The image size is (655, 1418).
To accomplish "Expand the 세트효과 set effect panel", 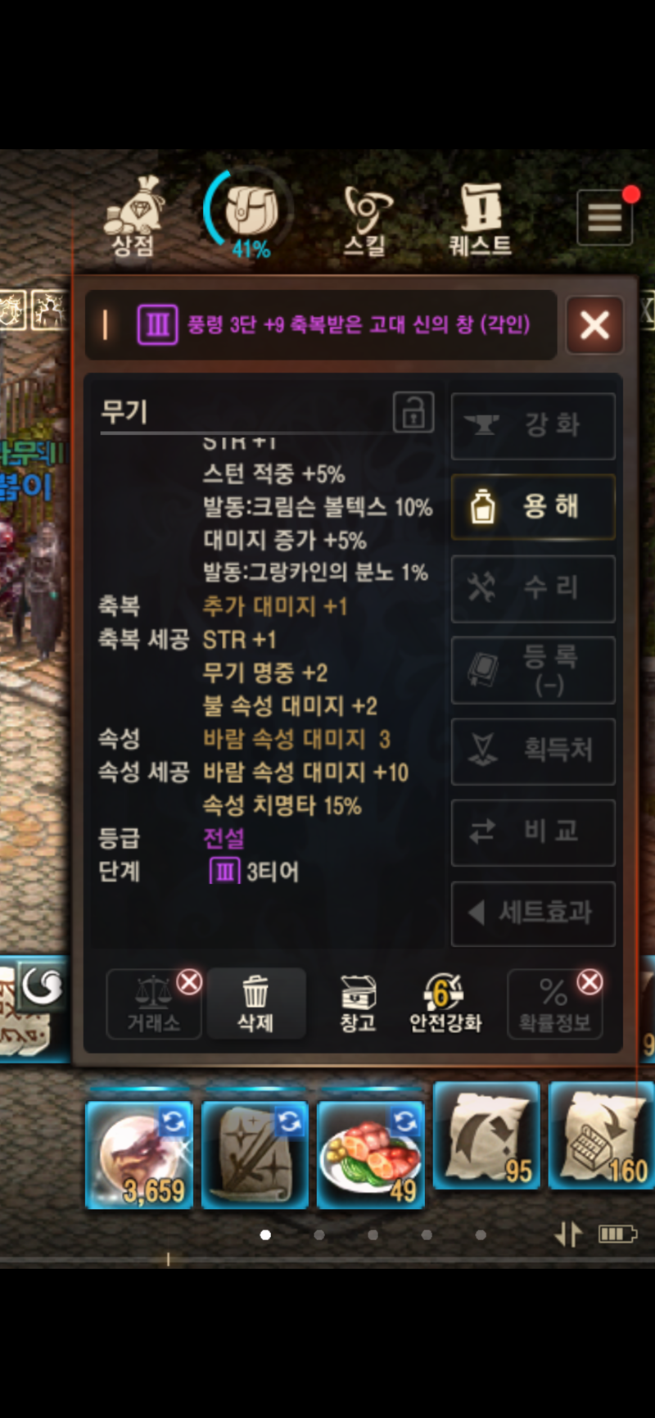I will coord(533,913).
